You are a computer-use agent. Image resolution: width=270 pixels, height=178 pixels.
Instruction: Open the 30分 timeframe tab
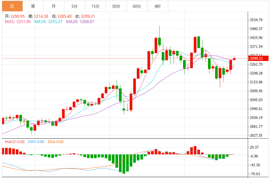click(116, 6)
